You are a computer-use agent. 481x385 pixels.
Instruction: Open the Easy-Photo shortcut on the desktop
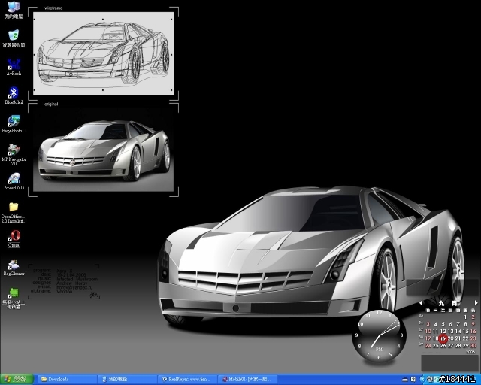(14, 124)
